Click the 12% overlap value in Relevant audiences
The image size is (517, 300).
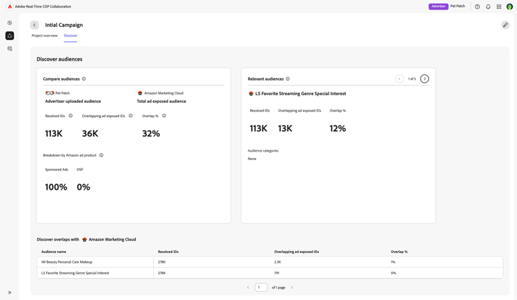[338, 128]
